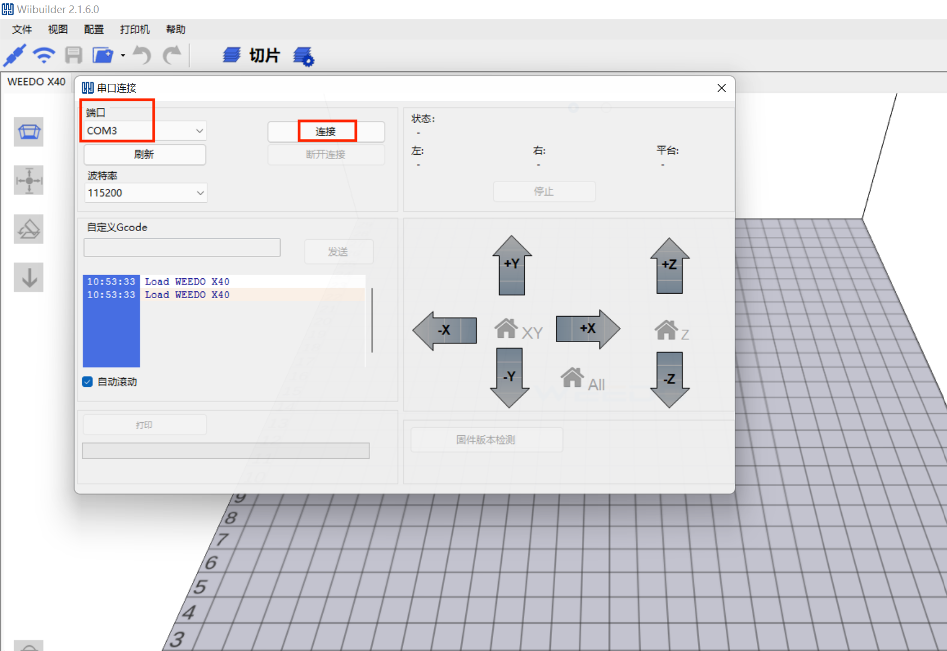Click the 刷新 refresh button
Image resolution: width=947 pixels, height=651 pixels.
[x=144, y=155]
